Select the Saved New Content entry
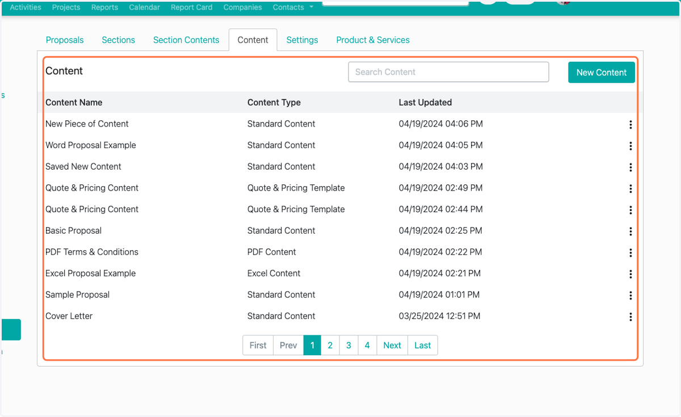Viewport: 681px width, 417px height. pos(83,166)
